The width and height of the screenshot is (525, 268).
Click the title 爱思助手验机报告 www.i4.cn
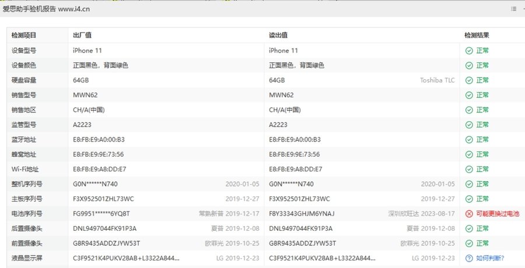(x=46, y=9)
